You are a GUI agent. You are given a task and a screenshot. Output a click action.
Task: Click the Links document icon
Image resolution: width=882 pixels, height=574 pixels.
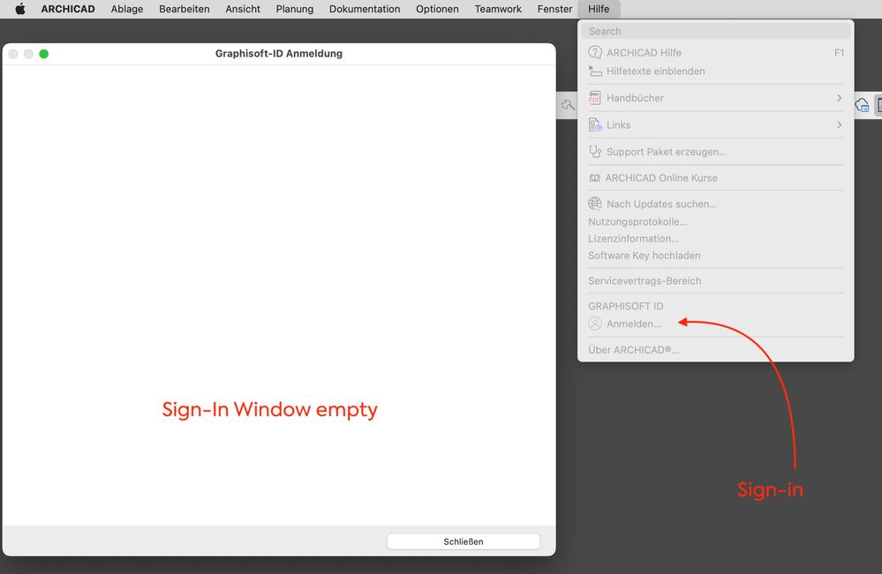[593, 124]
